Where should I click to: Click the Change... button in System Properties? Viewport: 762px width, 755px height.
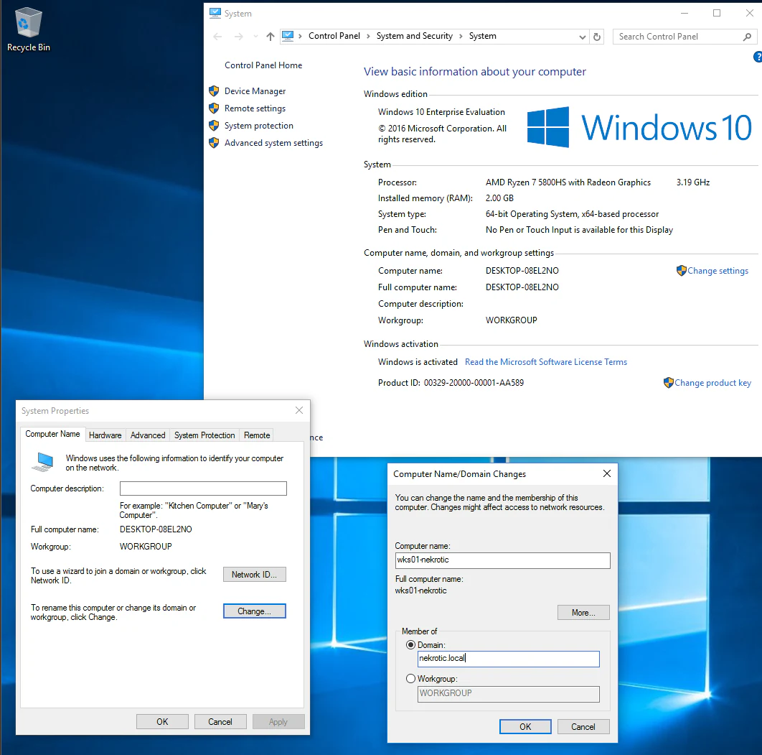[255, 611]
